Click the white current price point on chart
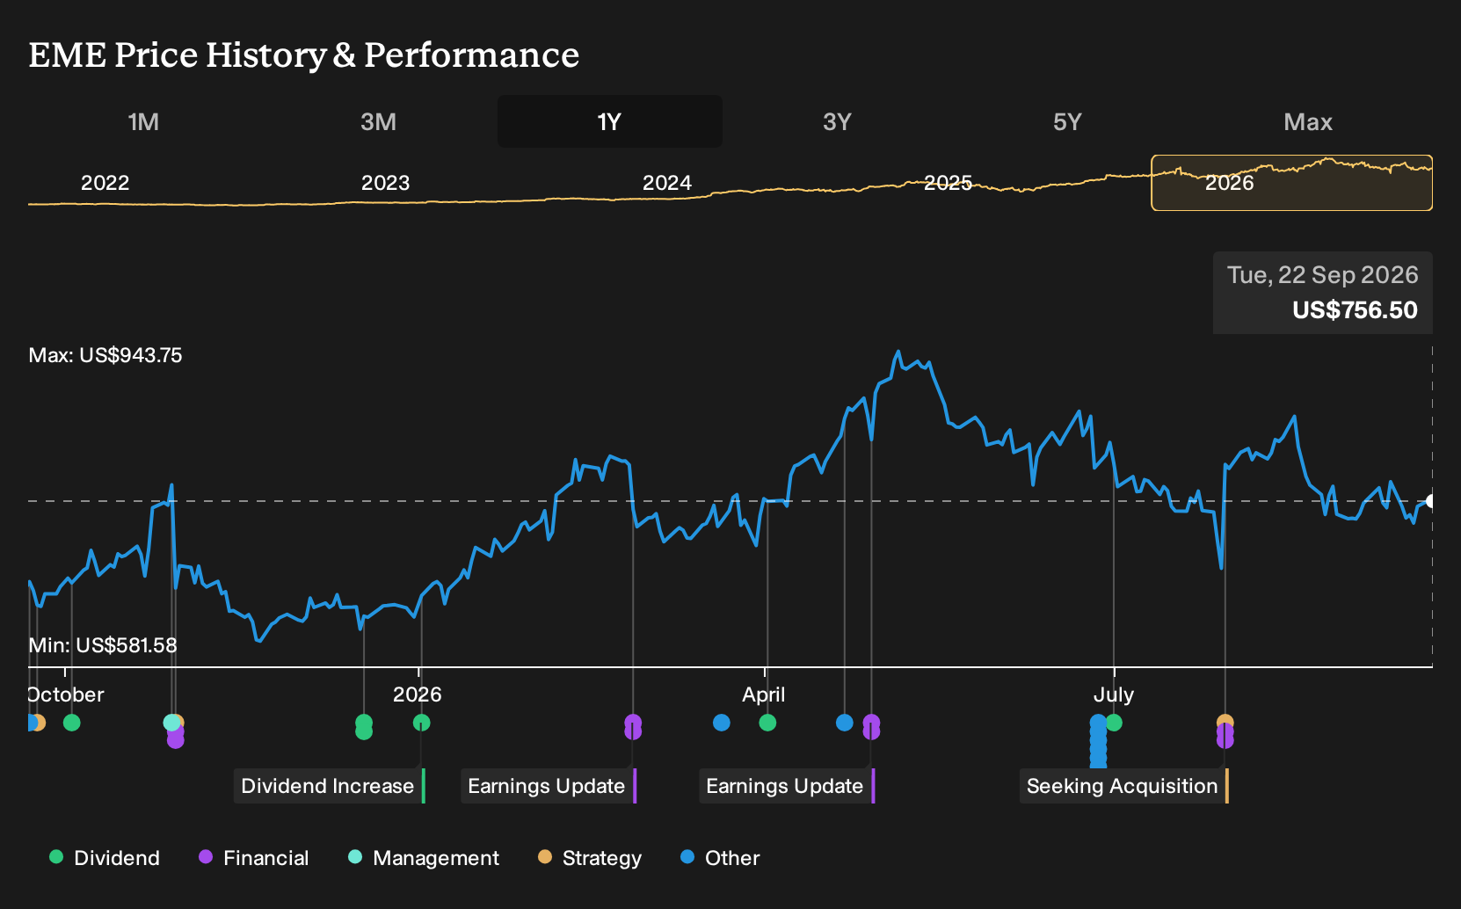 (x=1432, y=501)
